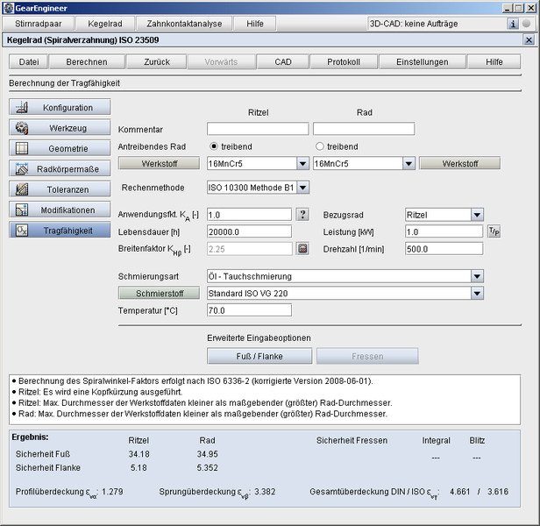
Task: Go to the Werkzeug sidebar section
Action: tap(60, 127)
